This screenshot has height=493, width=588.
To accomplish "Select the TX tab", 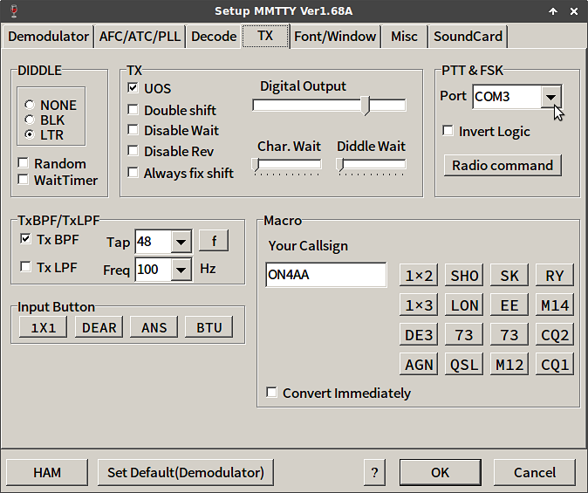I will click(265, 36).
